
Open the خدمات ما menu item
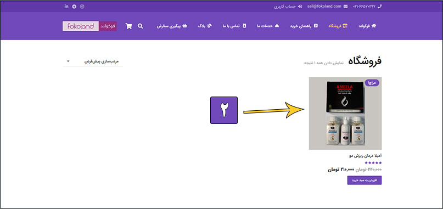click(x=268, y=26)
